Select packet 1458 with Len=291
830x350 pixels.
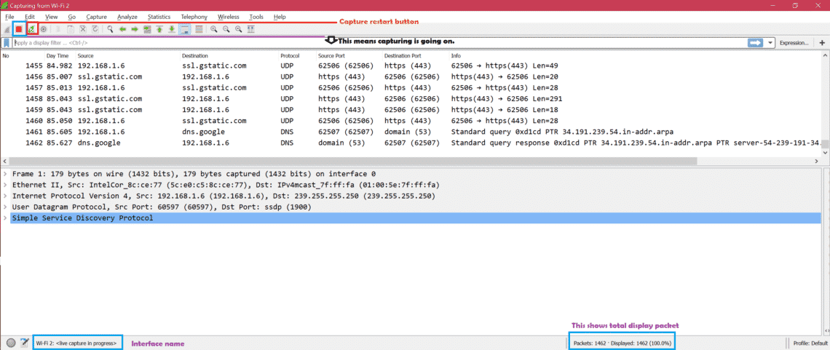[411, 99]
